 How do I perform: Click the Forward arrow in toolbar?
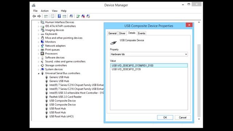point(39,16)
